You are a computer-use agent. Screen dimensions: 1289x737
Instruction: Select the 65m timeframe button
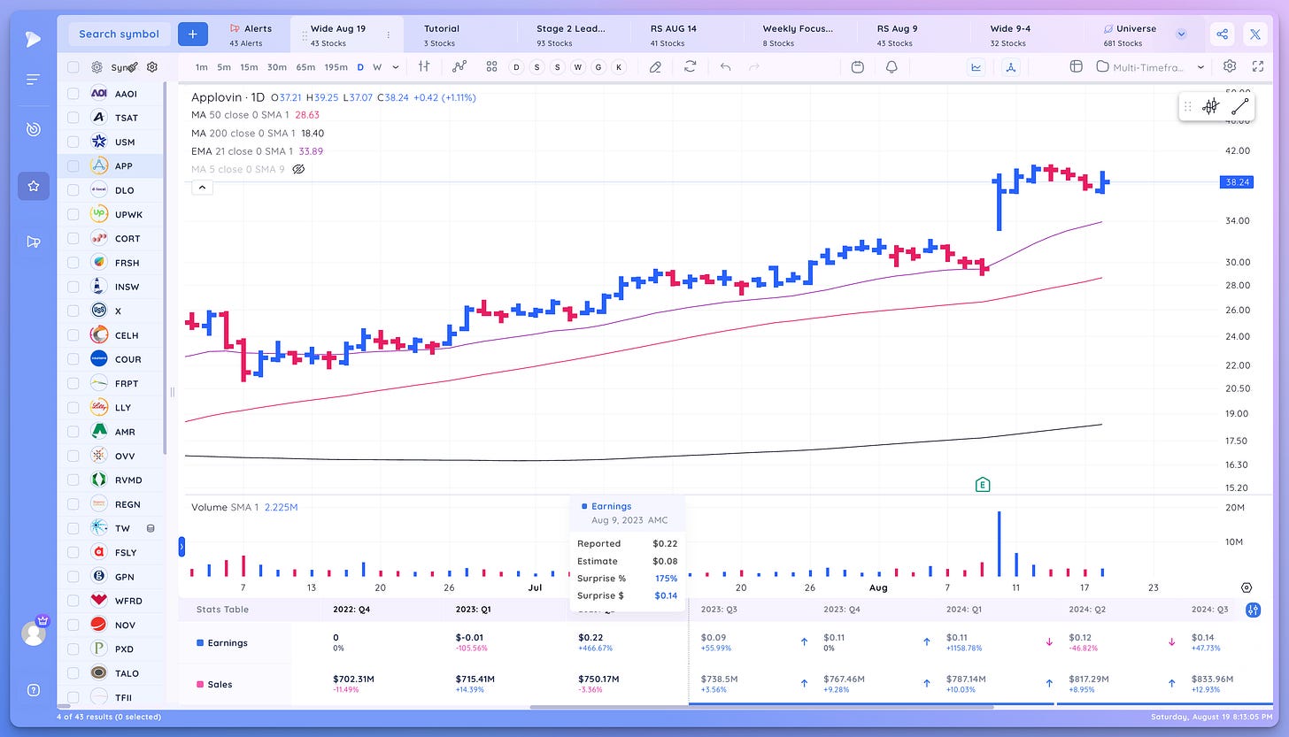pyautogui.click(x=305, y=67)
